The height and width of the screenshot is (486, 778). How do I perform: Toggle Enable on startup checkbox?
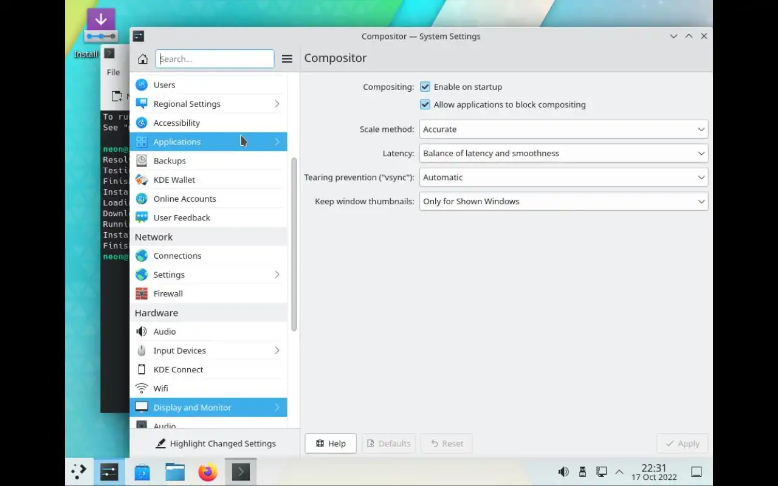pyautogui.click(x=425, y=87)
